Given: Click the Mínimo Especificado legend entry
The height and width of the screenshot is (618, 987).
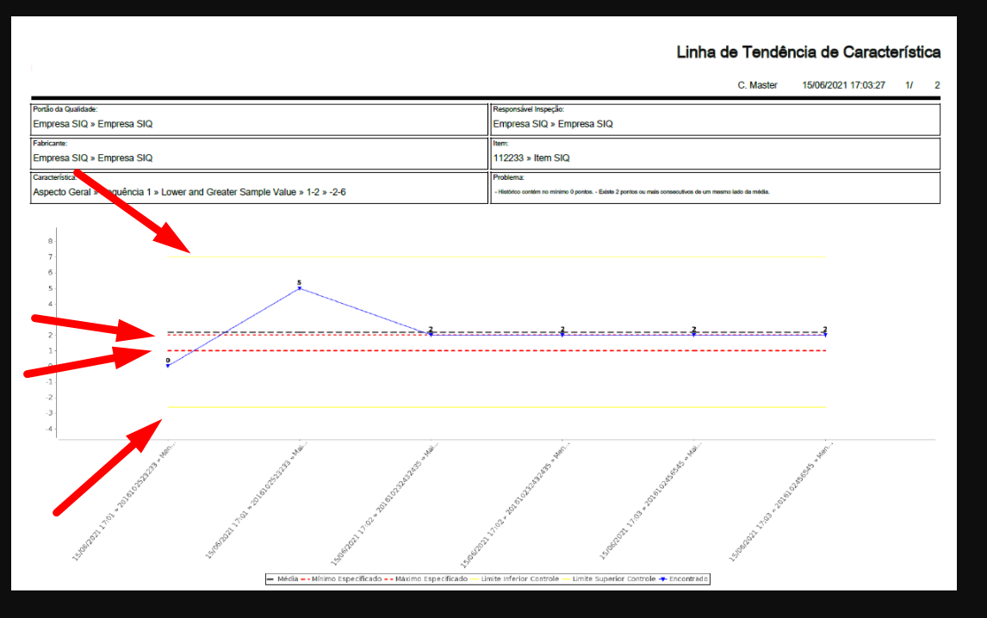Looking at the screenshot, I should [341, 579].
